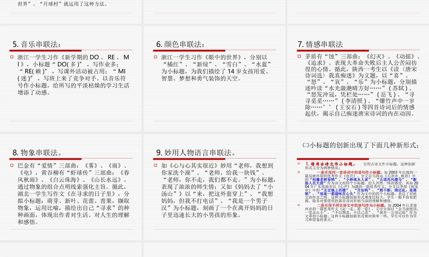Click the red heading "1. 借用古诗文作小标题。"
Viewport: 429px width, 257px height.
(330, 164)
